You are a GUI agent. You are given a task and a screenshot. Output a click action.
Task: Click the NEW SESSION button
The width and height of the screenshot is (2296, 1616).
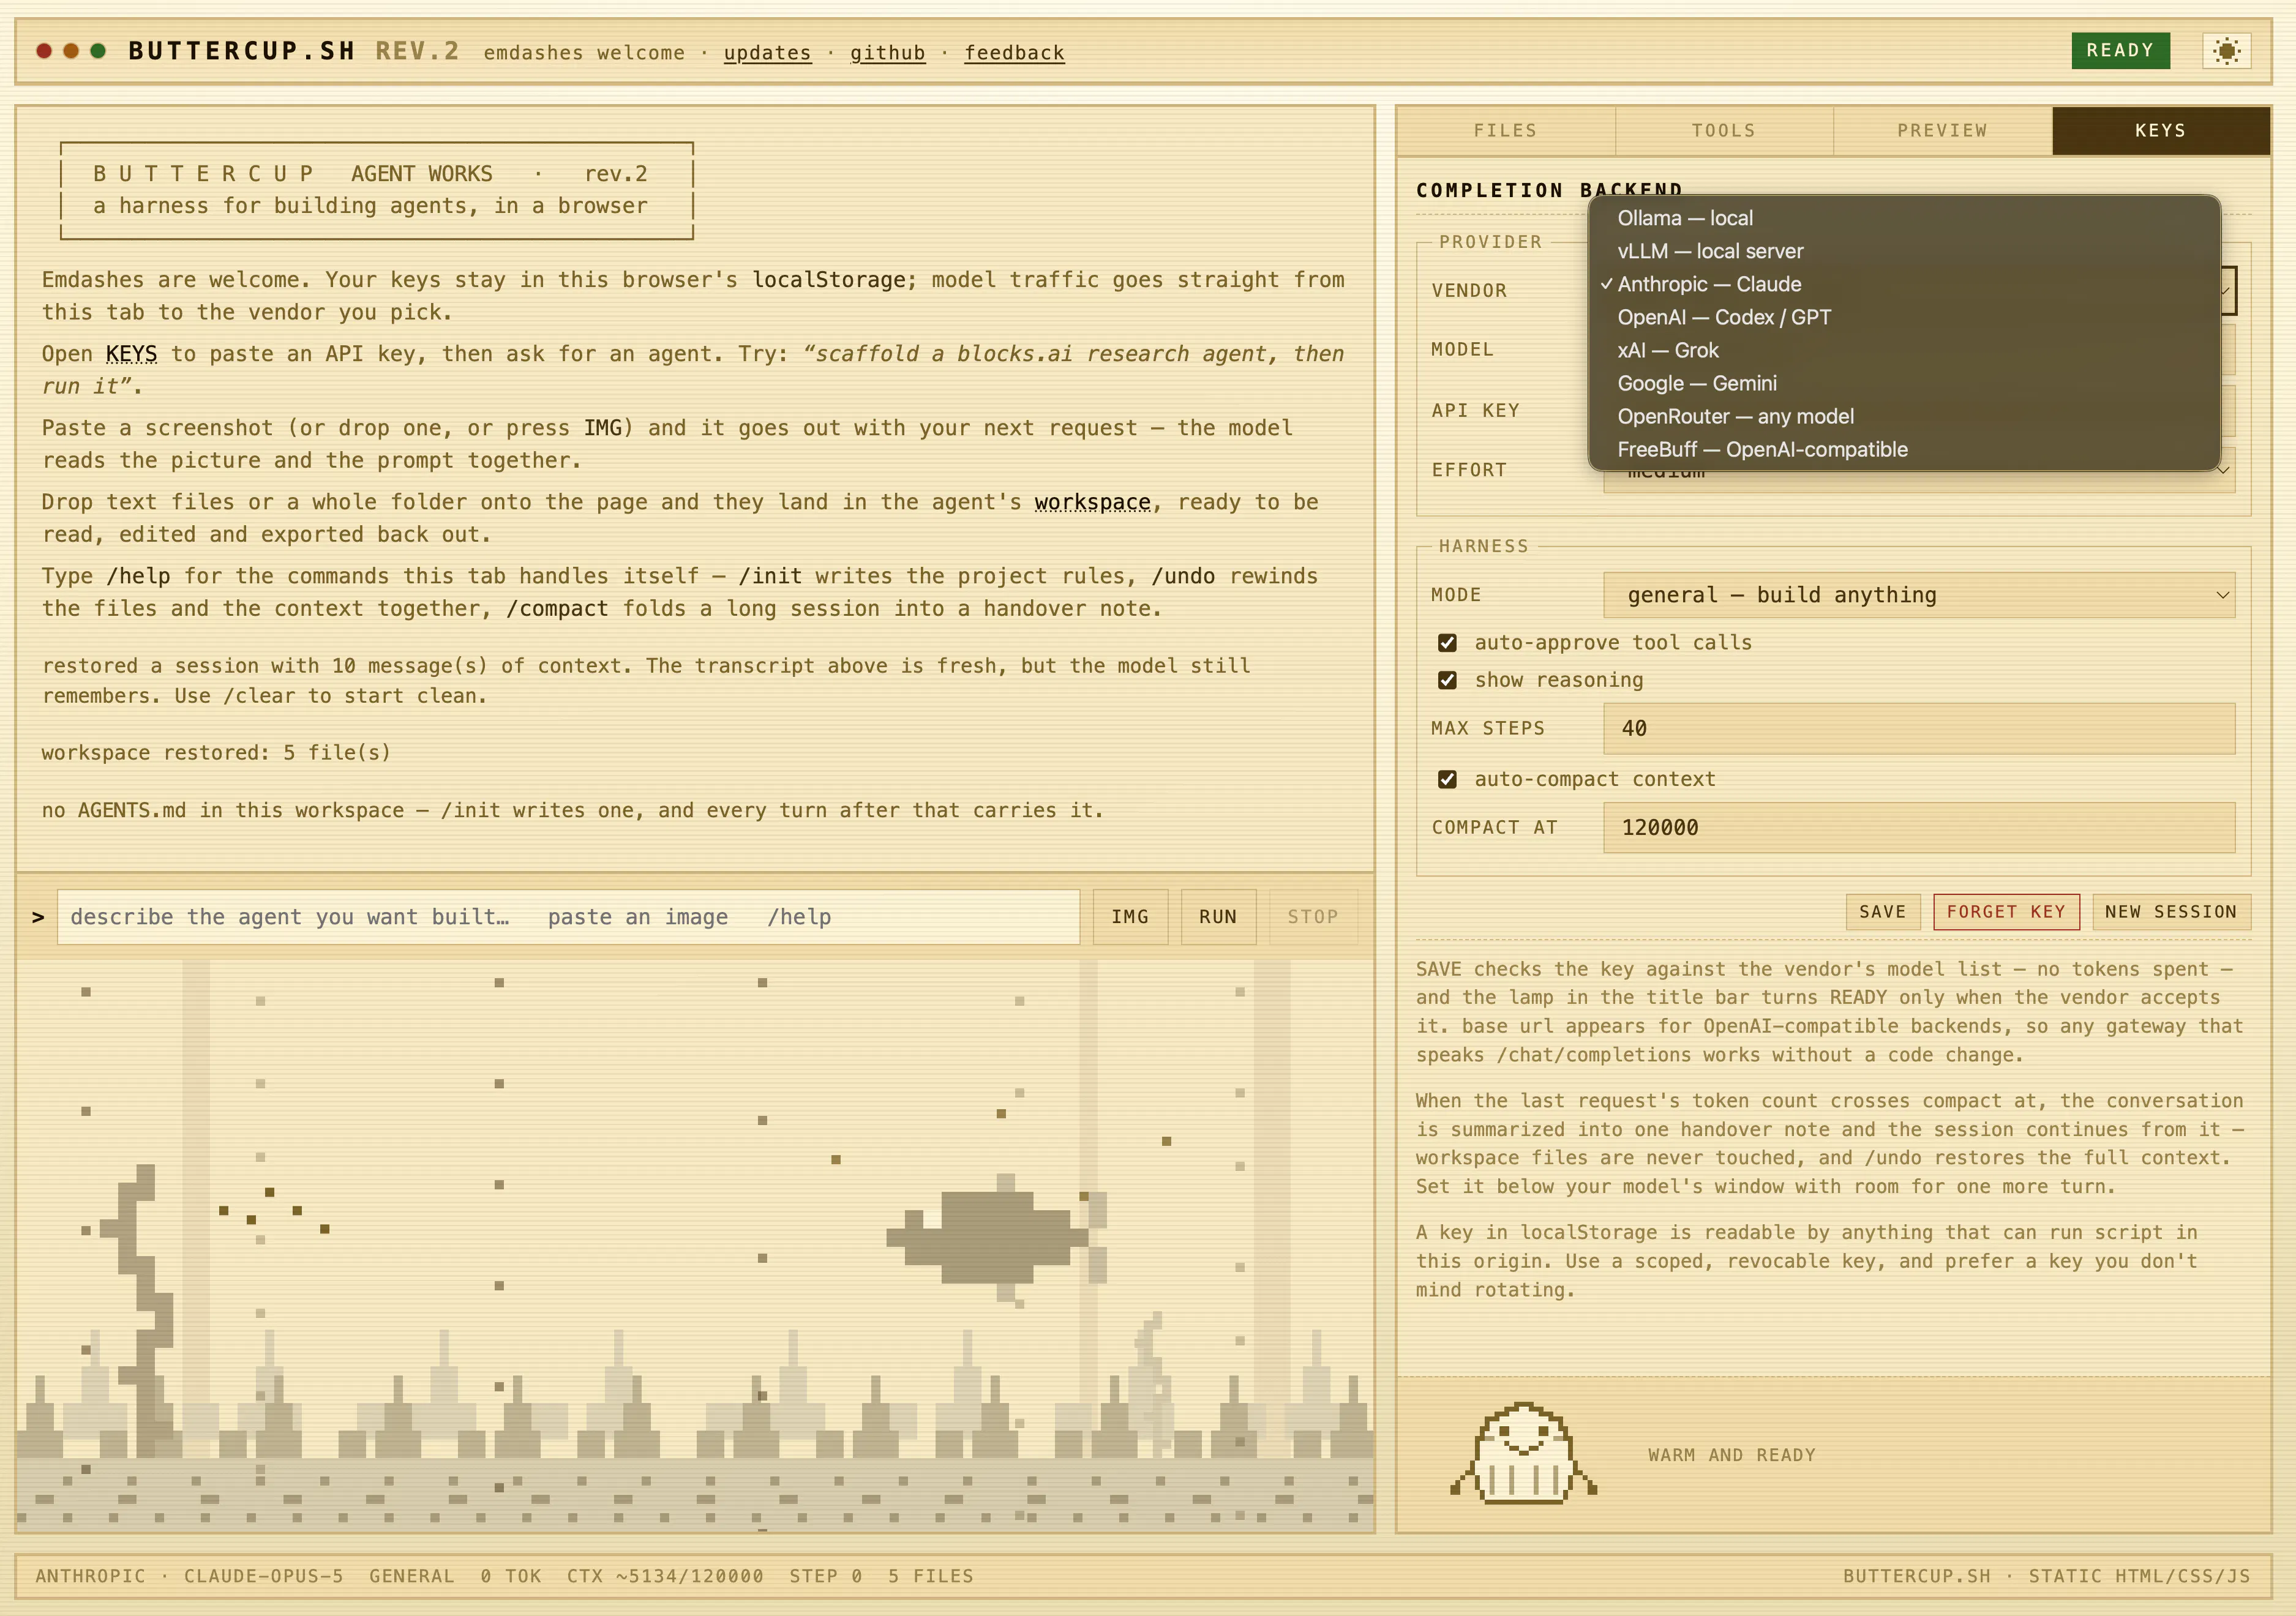[x=2171, y=912]
